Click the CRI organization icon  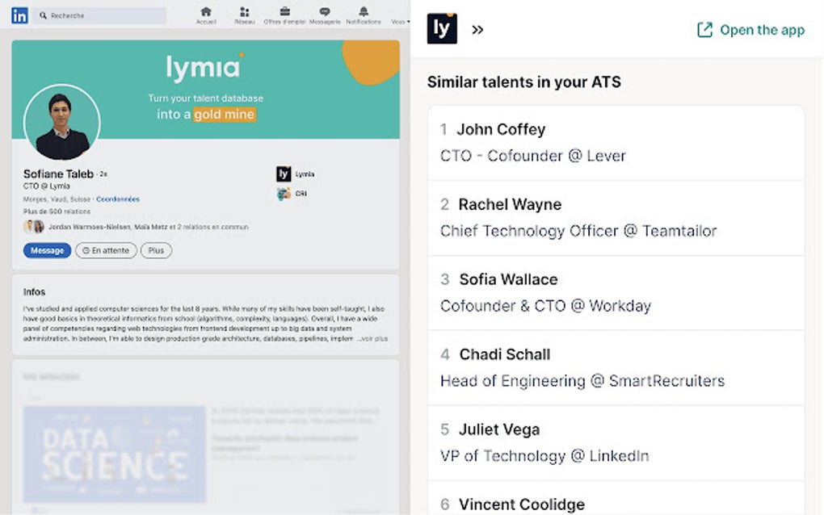tap(284, 193)
